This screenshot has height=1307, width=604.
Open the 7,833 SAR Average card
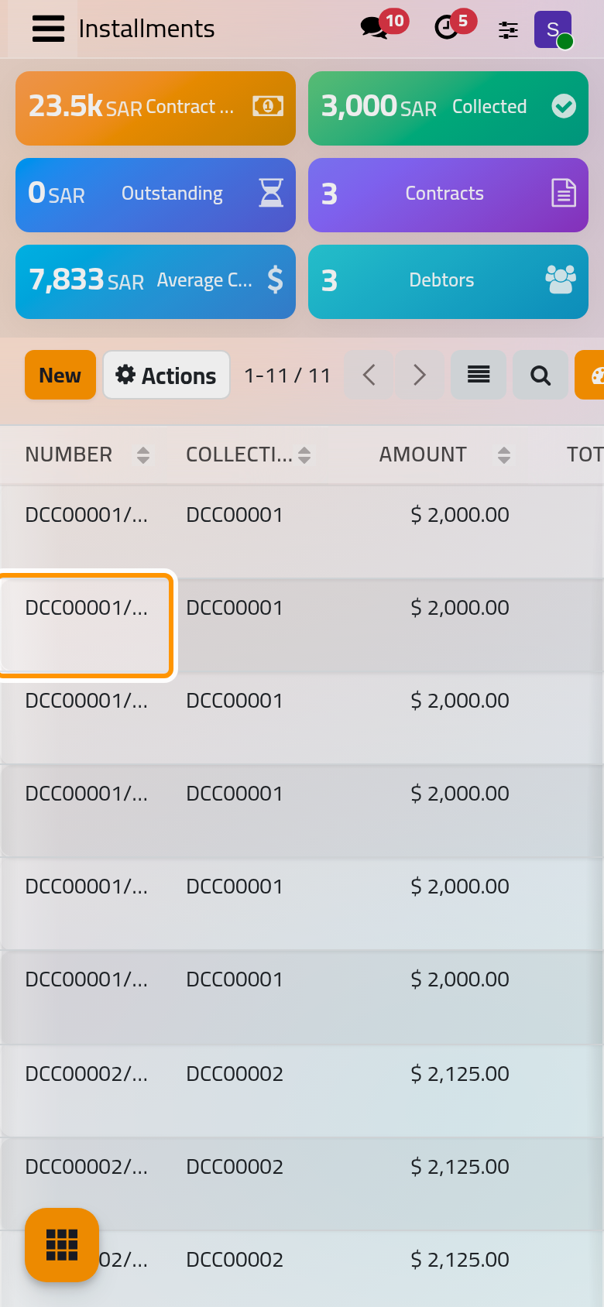156,282
